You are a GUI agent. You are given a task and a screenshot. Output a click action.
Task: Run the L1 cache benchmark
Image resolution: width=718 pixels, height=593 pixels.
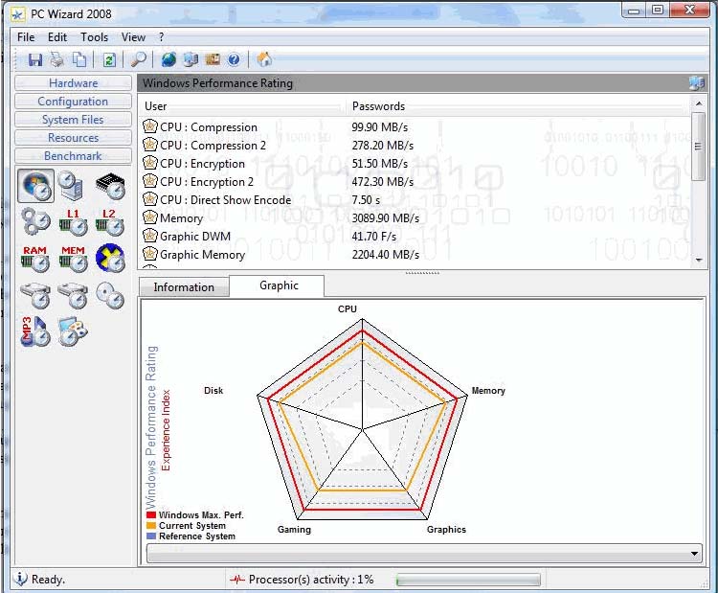tap(73, 221)
